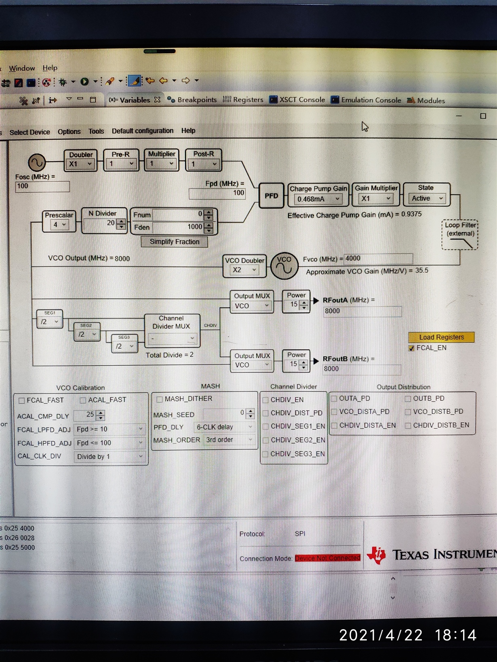The width and height of the screenshot is (497, 662).
Task: Toggle the VCO_DISTA_PD checkbox
Action: tap(334, 412)
